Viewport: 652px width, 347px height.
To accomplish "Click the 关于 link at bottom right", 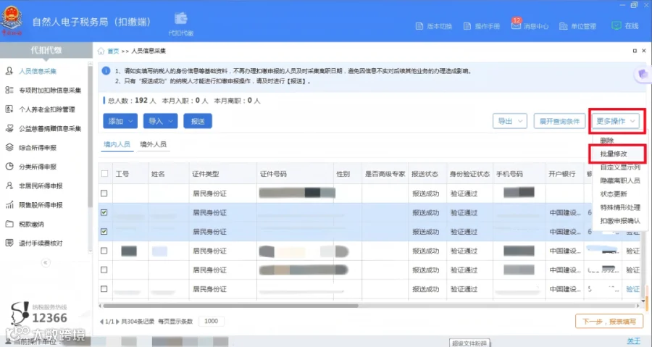I will 633,341.
